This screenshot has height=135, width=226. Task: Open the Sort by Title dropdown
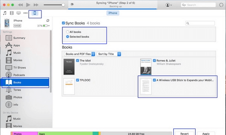point(109,54)
